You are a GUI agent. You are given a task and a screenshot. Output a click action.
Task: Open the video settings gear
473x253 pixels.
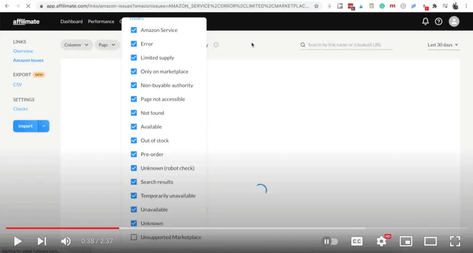click(381, 241)
